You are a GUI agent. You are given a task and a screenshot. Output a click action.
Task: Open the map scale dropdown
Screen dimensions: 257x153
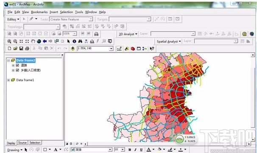[x=111, y=49]
